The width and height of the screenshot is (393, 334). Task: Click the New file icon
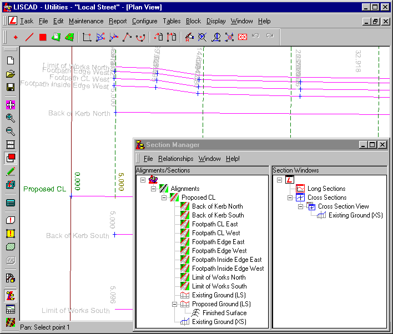click(x=11, y=60)
